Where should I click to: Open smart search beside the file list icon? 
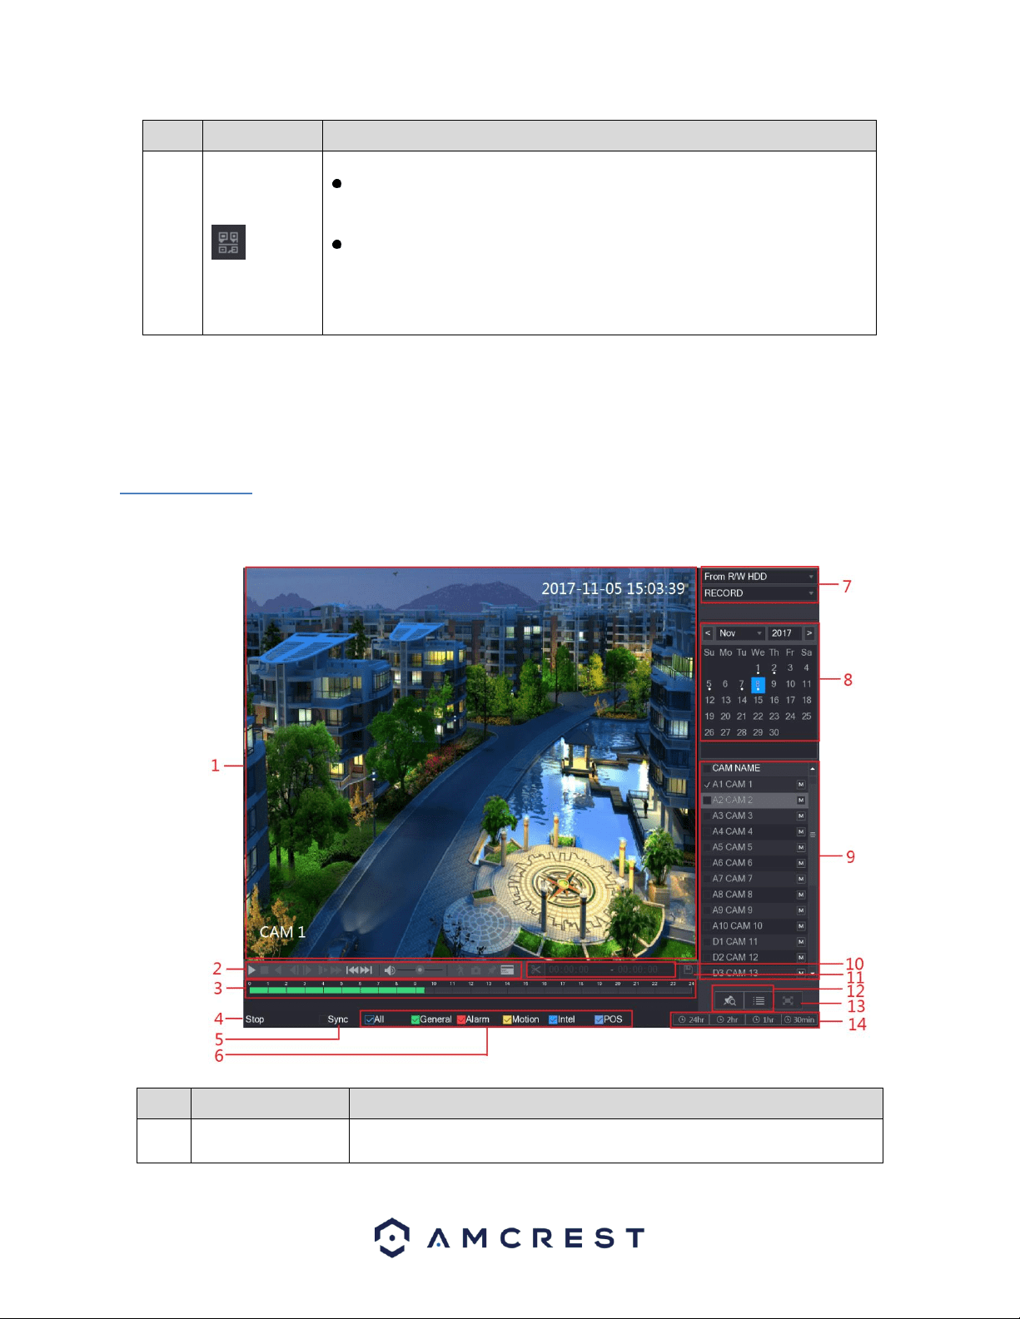[x=729, y=1000]
